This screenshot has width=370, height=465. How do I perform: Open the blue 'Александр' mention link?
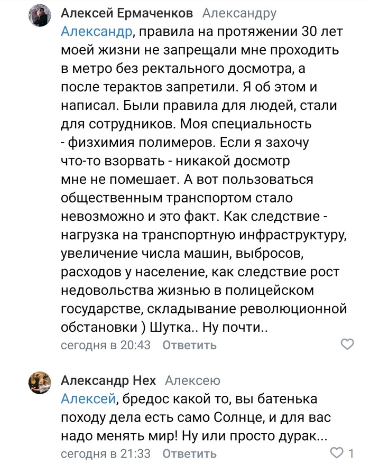pos(96,32)
